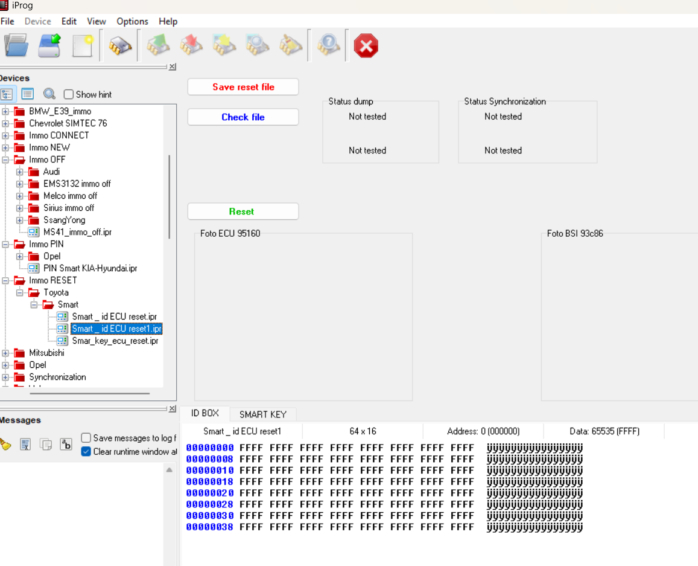This screenshot has height=566, width=698.
Task: Click the Save reset file button
Action: point(243,87)
